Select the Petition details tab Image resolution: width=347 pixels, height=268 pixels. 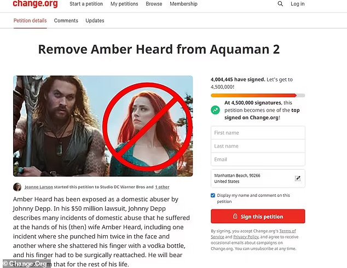click(x=30, y=21)
